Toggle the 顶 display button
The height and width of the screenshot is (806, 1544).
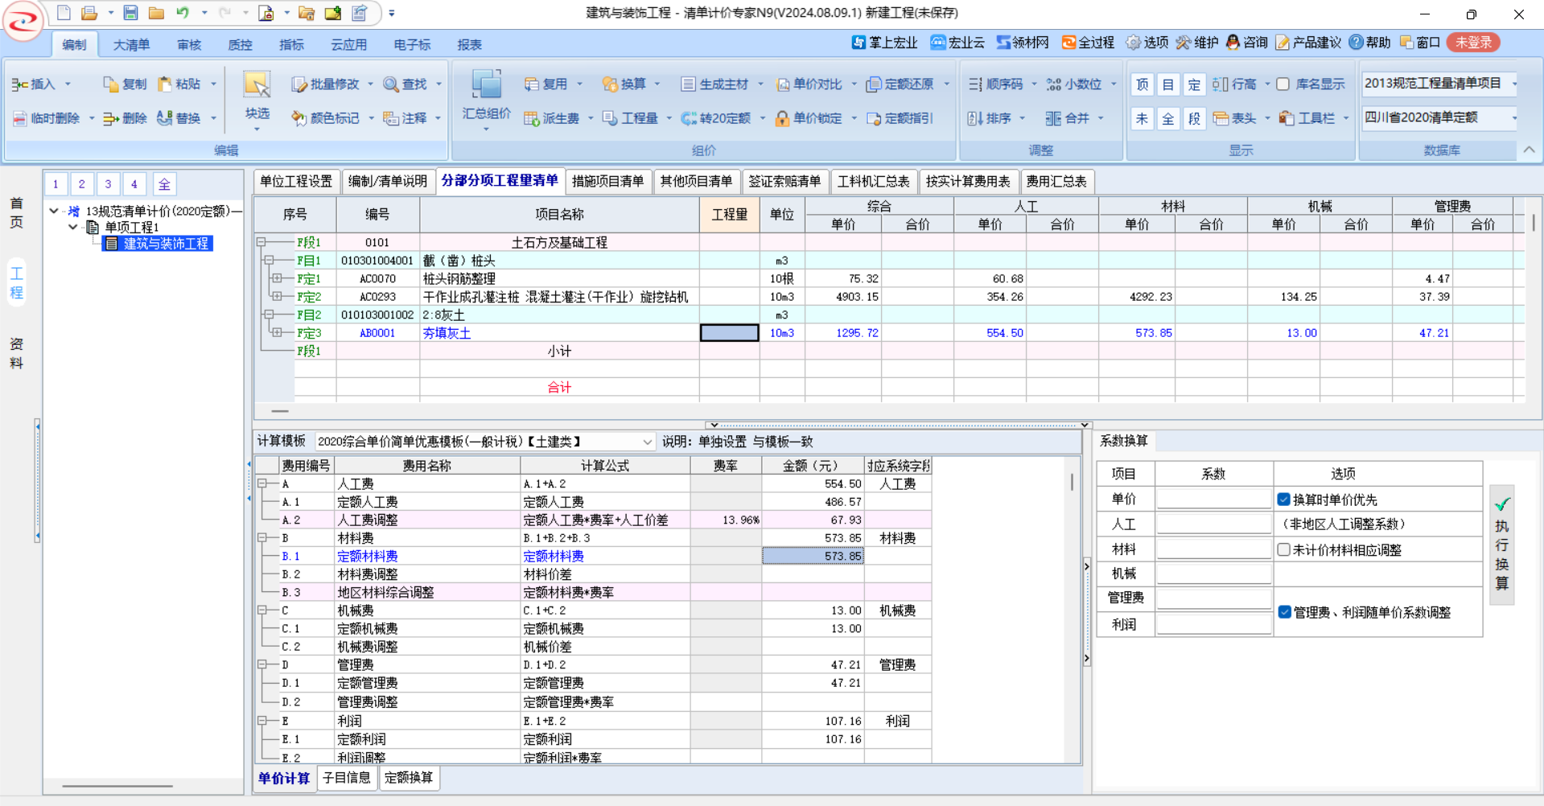pos(1142,84)
